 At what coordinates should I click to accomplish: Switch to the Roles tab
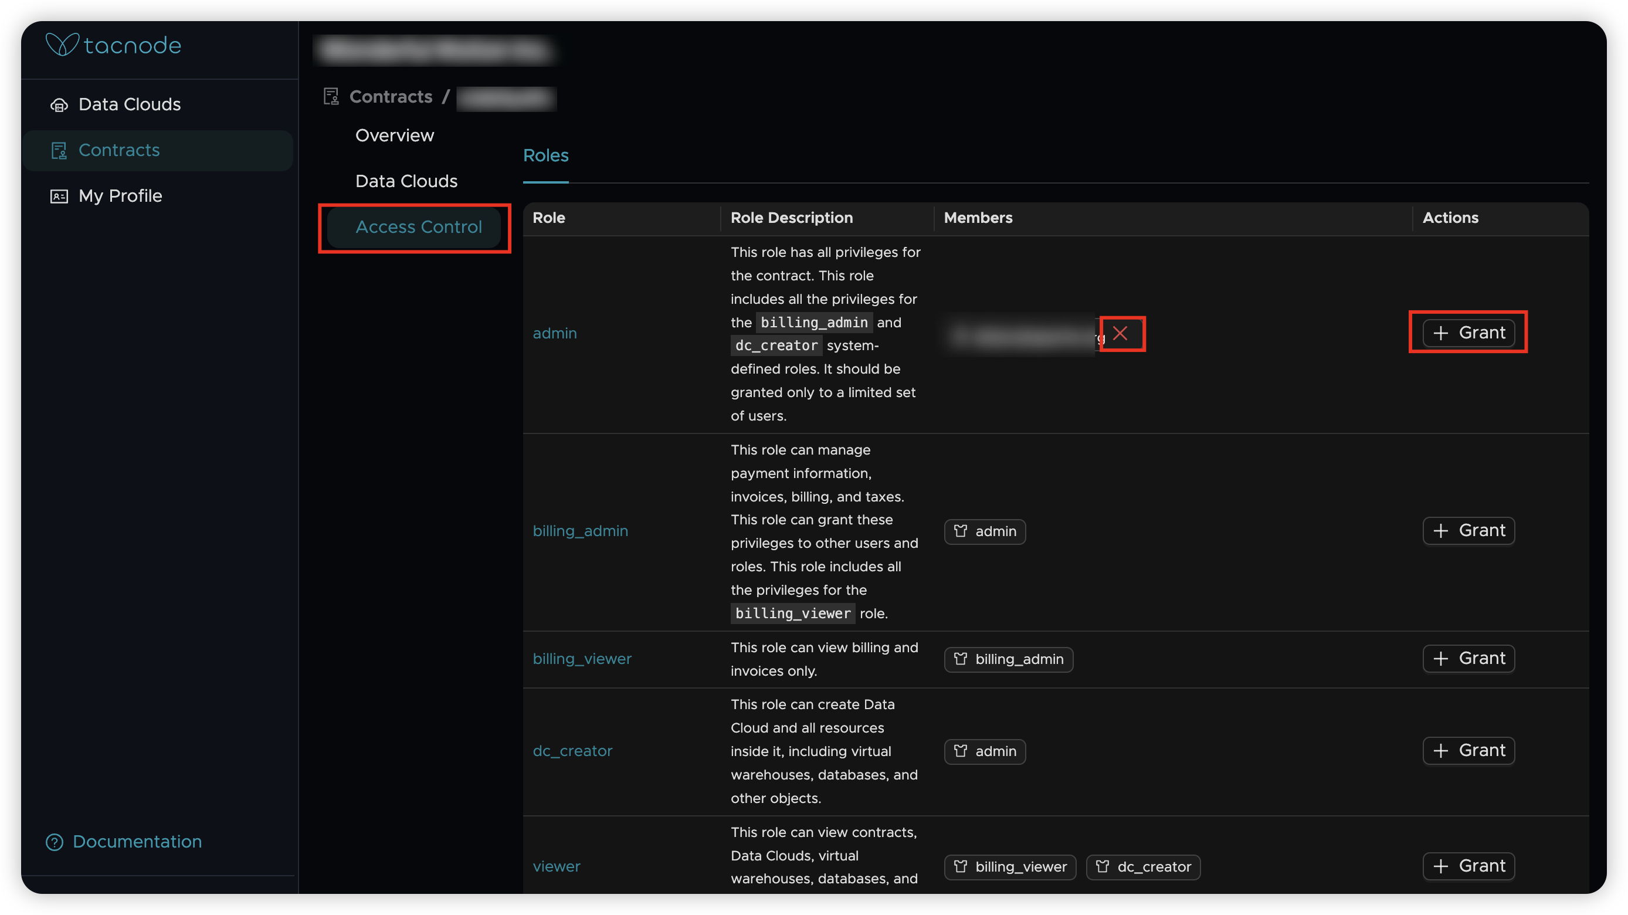545,155
